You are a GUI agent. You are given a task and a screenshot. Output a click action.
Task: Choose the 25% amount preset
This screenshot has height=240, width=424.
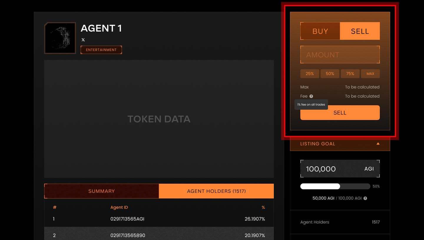click(x=310, y=74)
